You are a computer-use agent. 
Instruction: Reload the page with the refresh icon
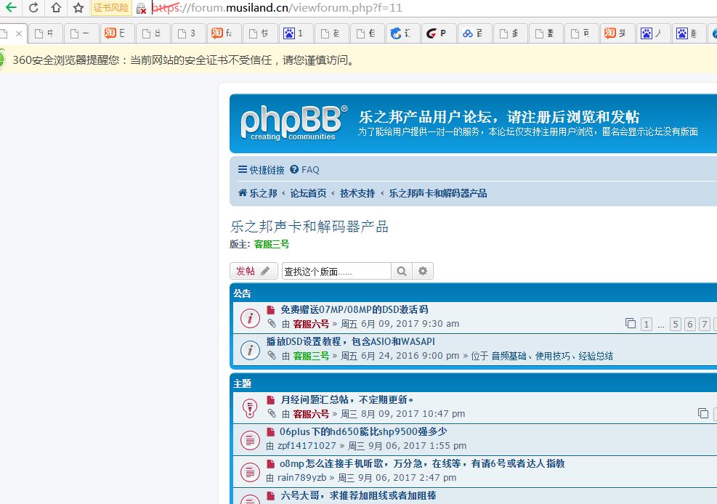[x=33, y=8]
